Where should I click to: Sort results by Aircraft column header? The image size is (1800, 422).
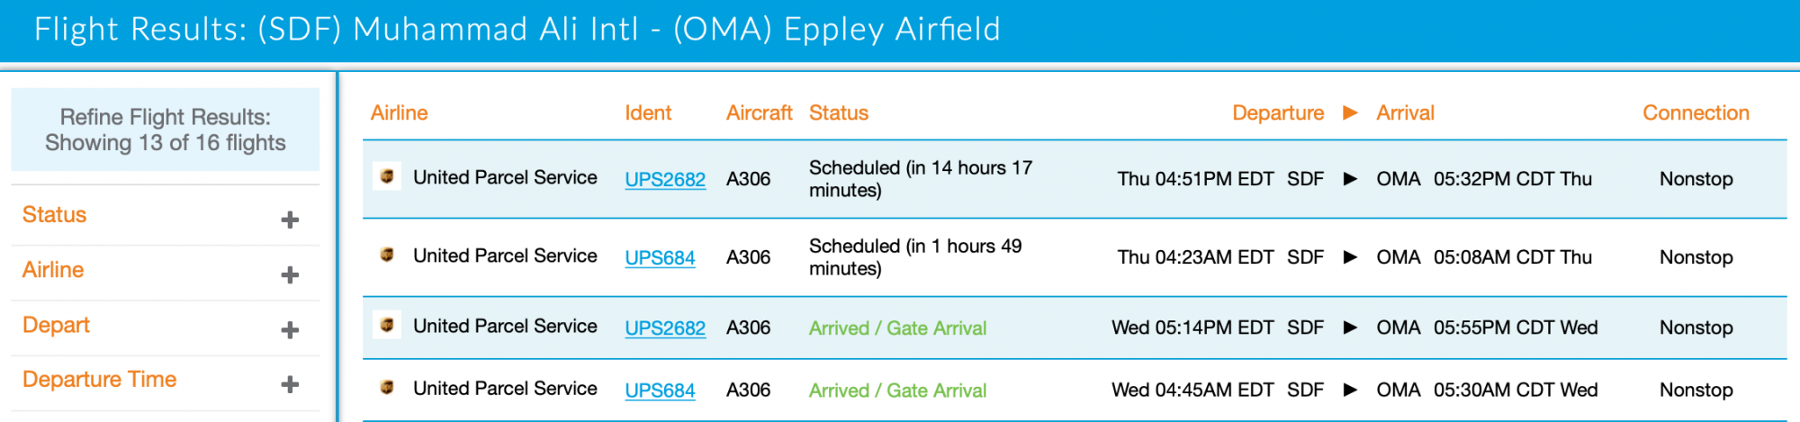[x=759, y=112]
